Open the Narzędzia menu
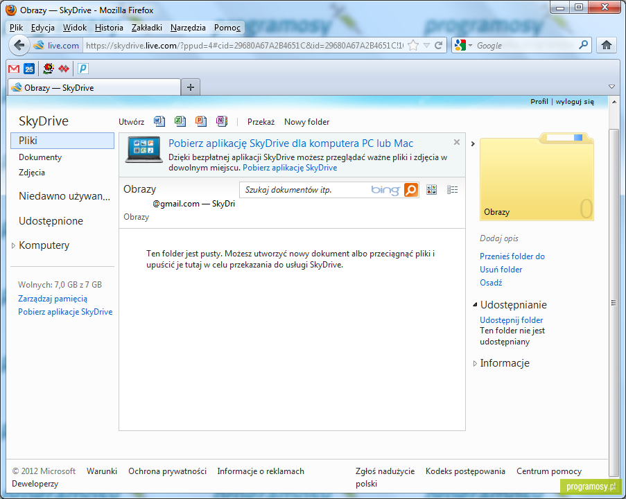Viewport: 626px width, 499px height. tap(188, 28)
